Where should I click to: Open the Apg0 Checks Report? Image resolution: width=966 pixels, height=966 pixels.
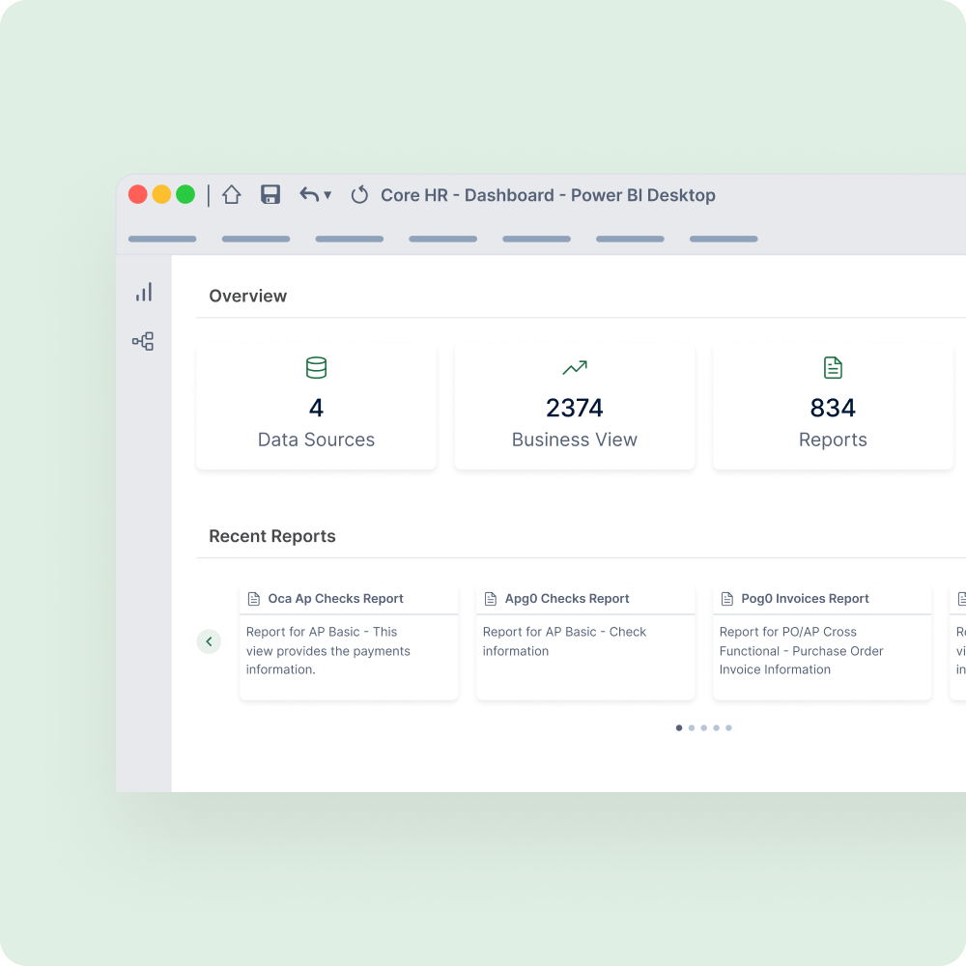point(584,641)
